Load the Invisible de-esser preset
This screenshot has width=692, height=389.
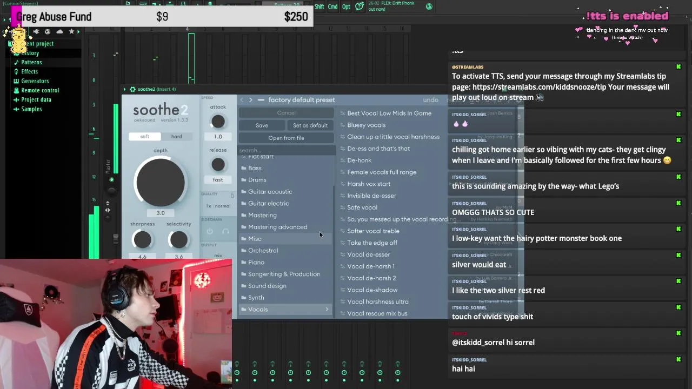coord(371,196)
